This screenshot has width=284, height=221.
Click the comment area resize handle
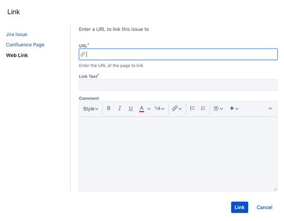click(275, 189)
